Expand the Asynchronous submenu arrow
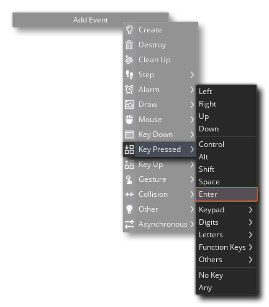Viewport: 269px width, 307px height. 192,224
